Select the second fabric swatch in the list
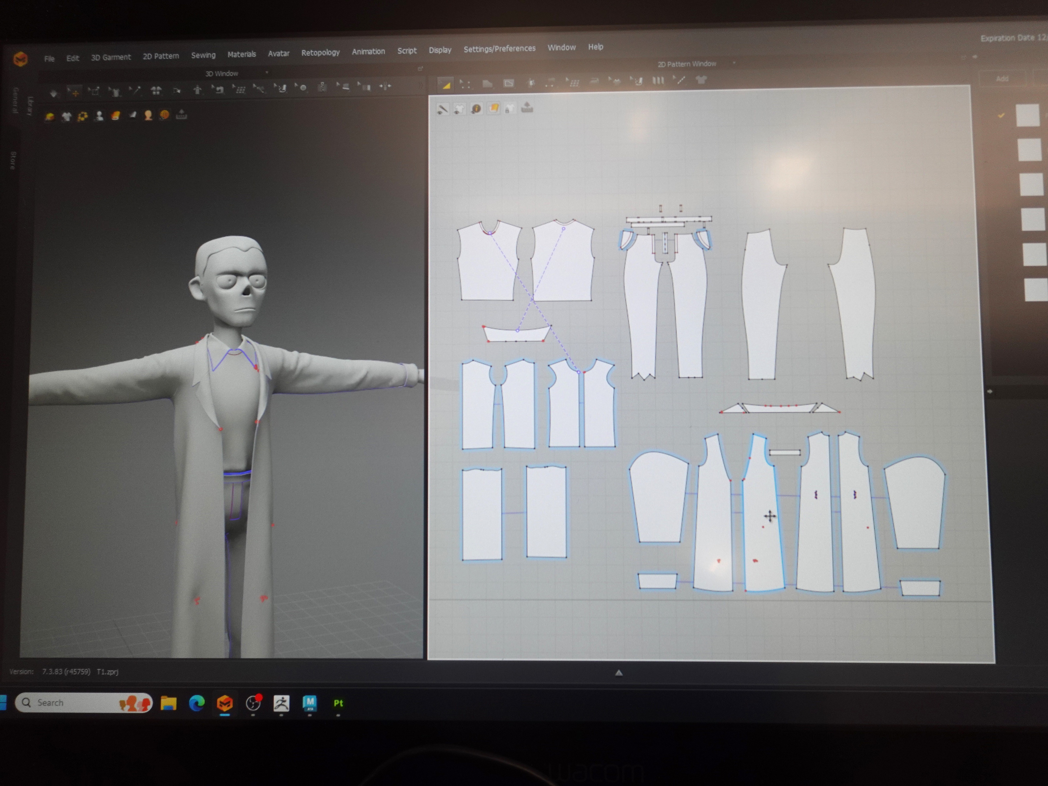The image size is (1048, 786). (1029, 150)
